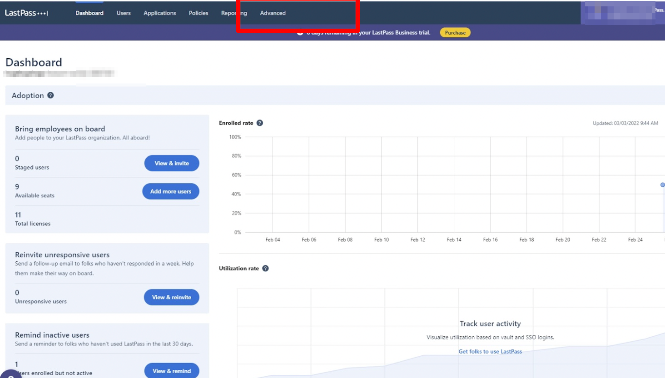Follow the Get folks to use LastPass link
Viewport: 665px width, 378px height.
click(x=490, y=352)
